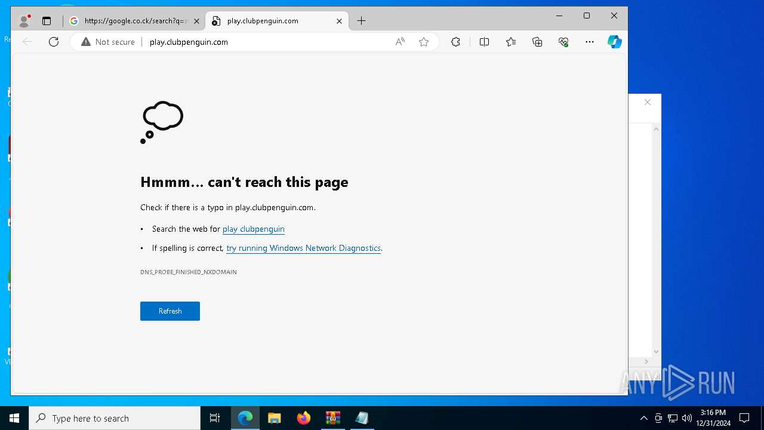Open the Collections icon

click(537, 42)
